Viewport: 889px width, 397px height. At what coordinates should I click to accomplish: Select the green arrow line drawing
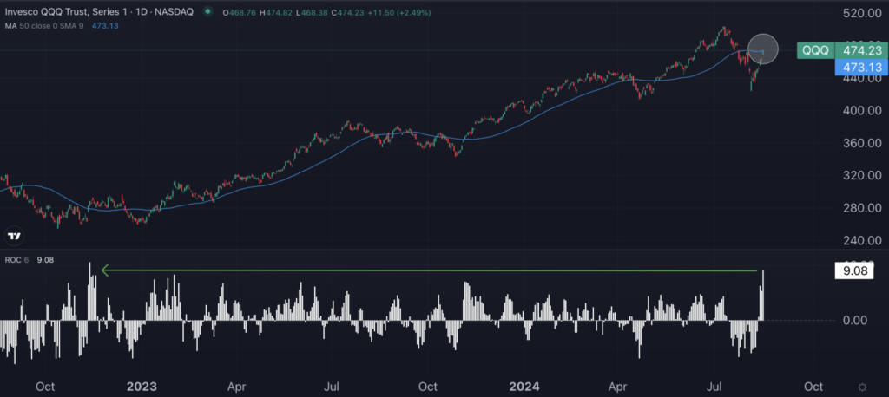point(434,271)
